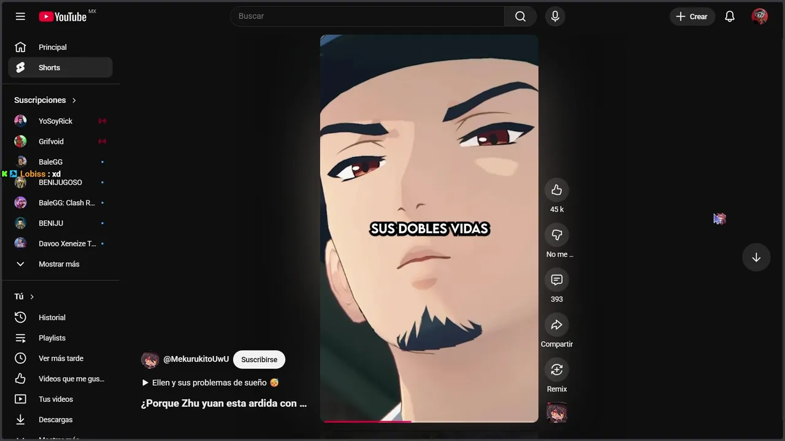The width and height of the screenshot is (785, 441).
Task: Open BENIJUGOSO channel
Action: pyautogui.click(x=60, y=183)
